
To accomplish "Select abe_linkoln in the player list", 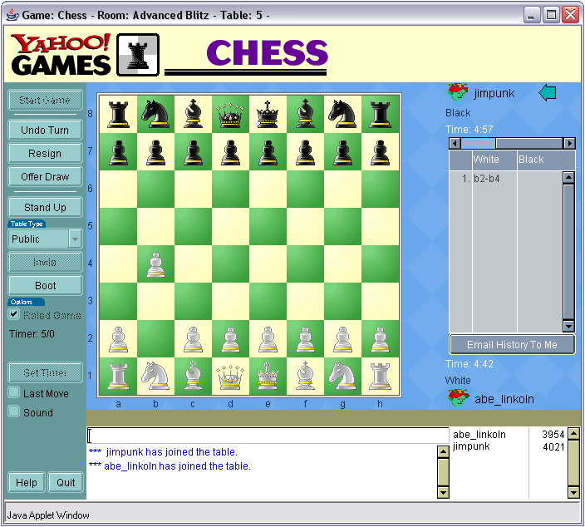I will coord(479,435).
